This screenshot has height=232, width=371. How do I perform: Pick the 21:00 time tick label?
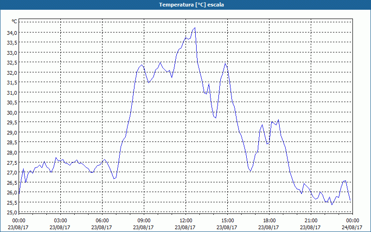point(311,221)
